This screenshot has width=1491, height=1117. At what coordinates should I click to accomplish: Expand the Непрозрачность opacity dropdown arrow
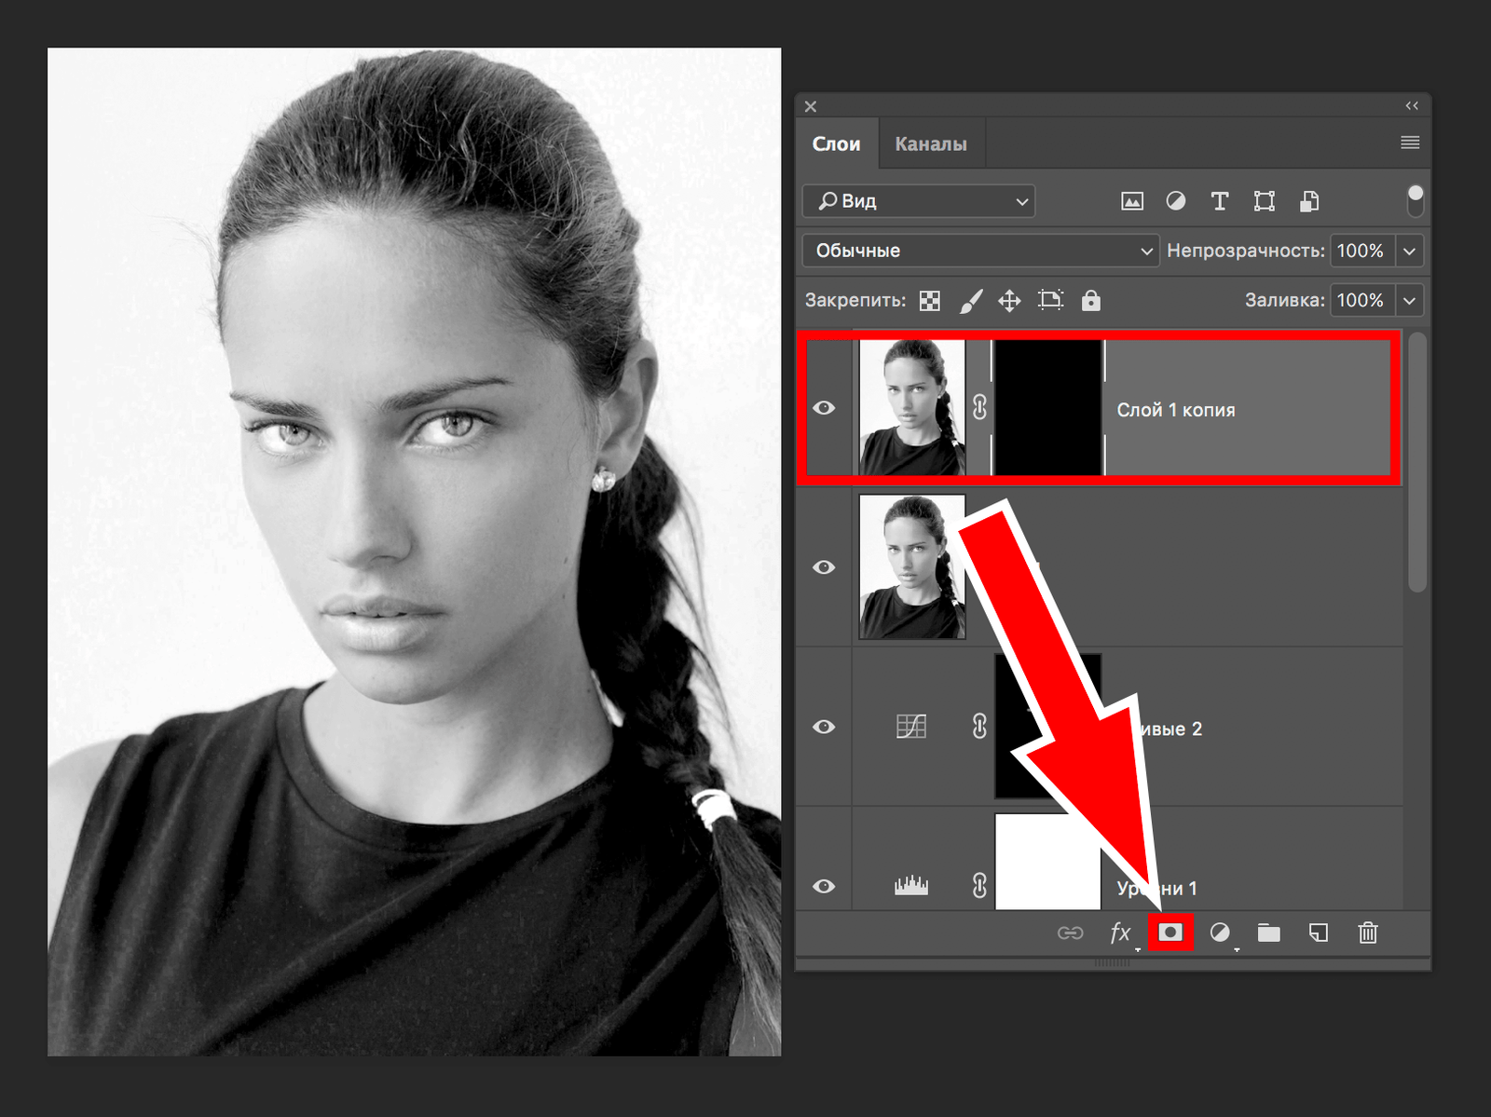1409,251
